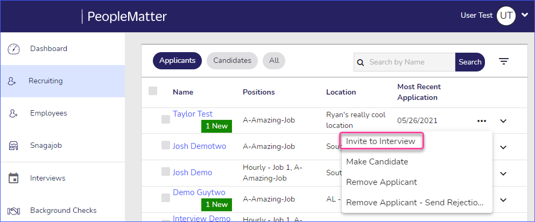
Task: Expand the Josh Demotwo row chevron
Action: [503, 147]
